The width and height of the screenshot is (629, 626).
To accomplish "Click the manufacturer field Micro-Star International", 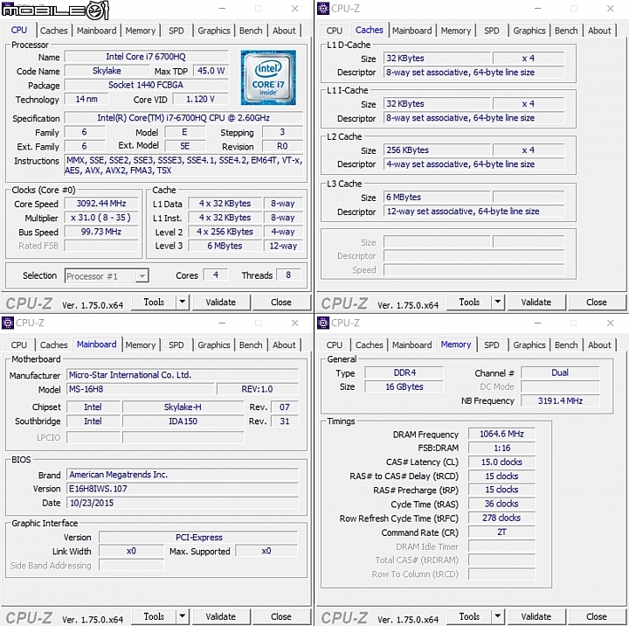I will (183, 374).
